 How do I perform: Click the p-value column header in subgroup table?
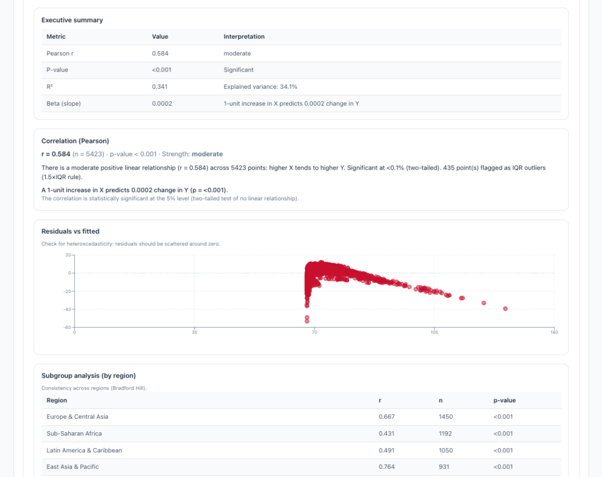coord(504,400)
